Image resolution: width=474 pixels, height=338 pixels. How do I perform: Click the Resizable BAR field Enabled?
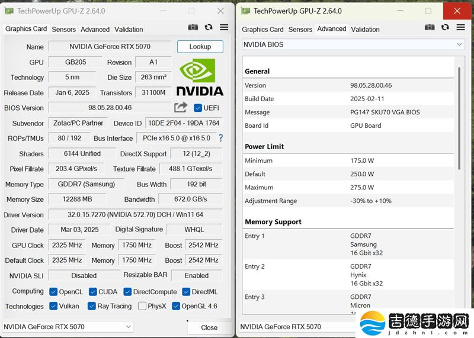(197, 275)
